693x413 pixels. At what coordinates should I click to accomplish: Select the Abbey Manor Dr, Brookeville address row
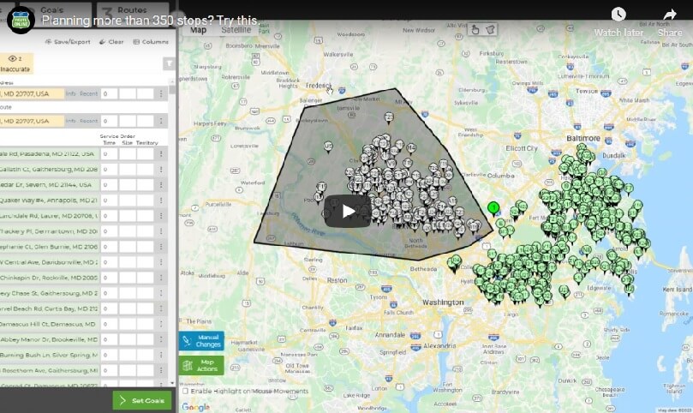point(50,339)
